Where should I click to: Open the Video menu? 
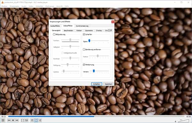[31, 6]
